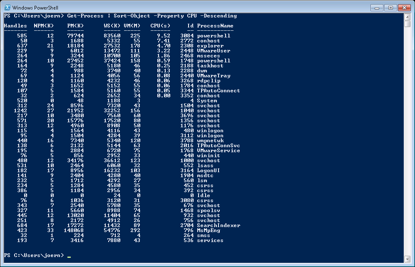Click the rdpclip process name

[x=209, y=81]
